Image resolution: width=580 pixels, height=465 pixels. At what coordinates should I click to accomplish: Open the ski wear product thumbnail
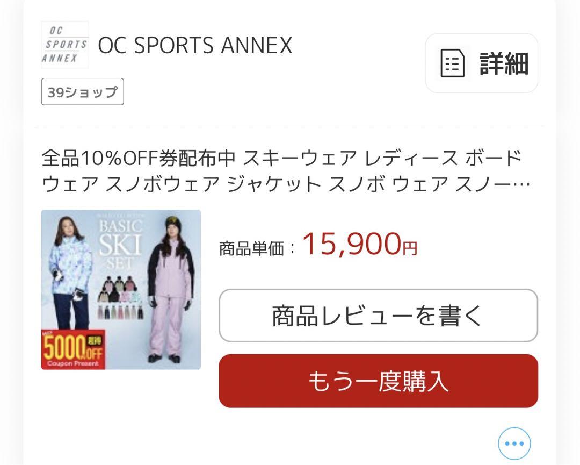tap(121, 290)
